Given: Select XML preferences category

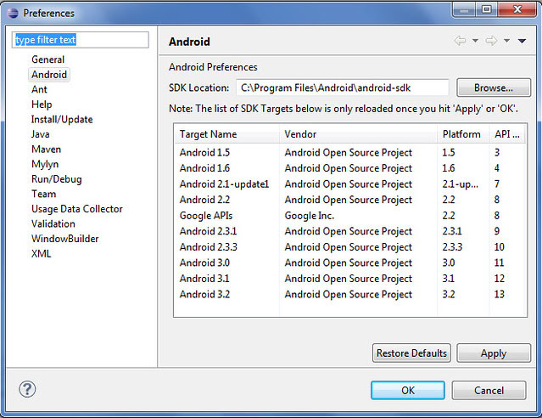Looking at the screenshot, I should tap(41, 253).
